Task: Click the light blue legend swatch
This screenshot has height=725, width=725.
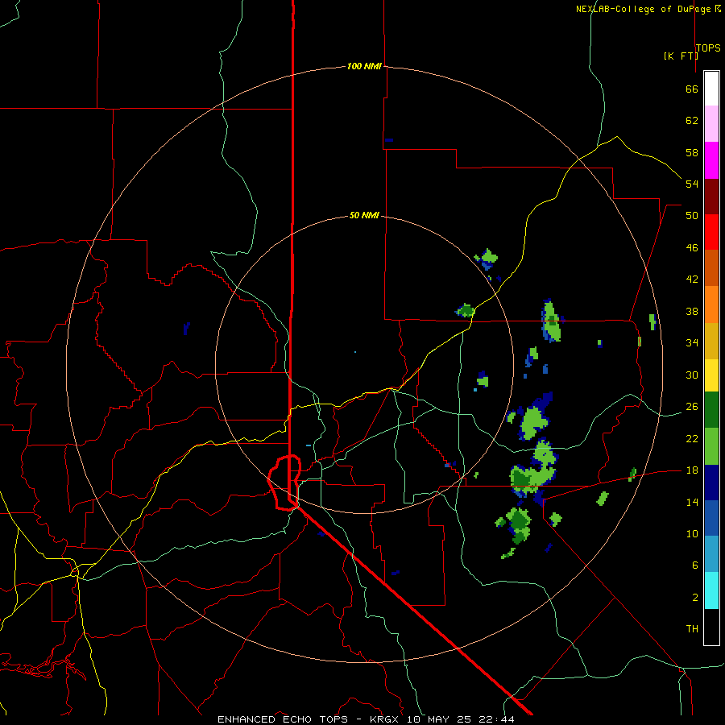Action: tap(711, 554)
